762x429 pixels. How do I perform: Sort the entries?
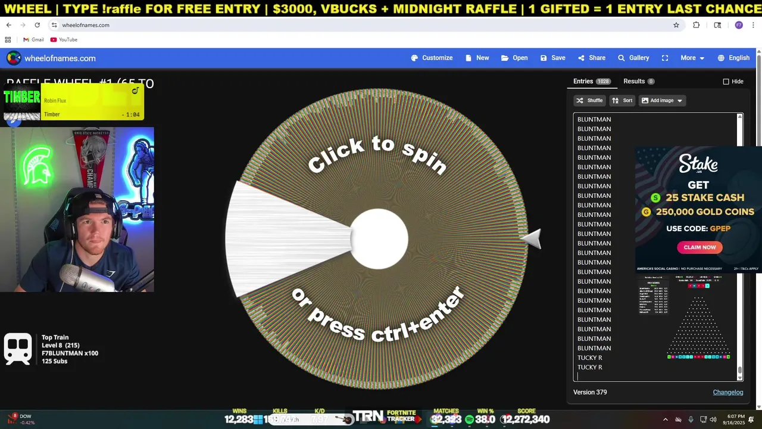tap(622, 101)
